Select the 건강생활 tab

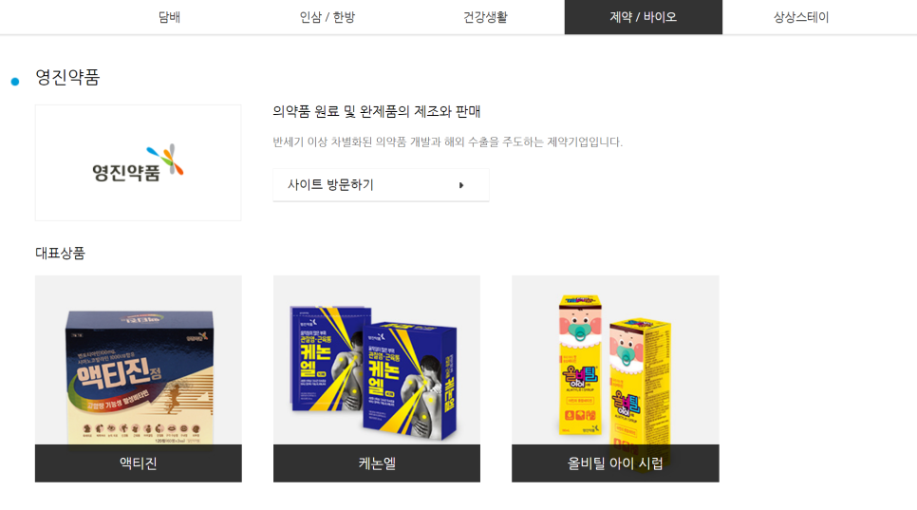(485, 17)
